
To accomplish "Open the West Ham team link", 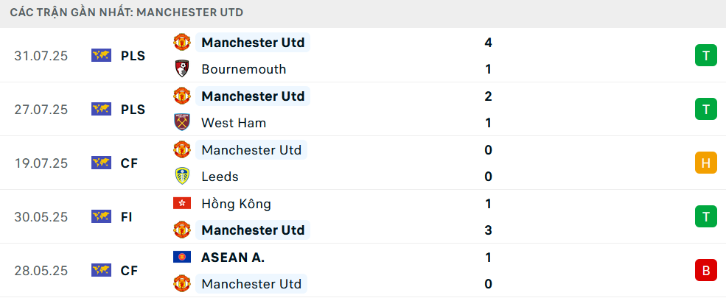I will click(x=234, y=123).
